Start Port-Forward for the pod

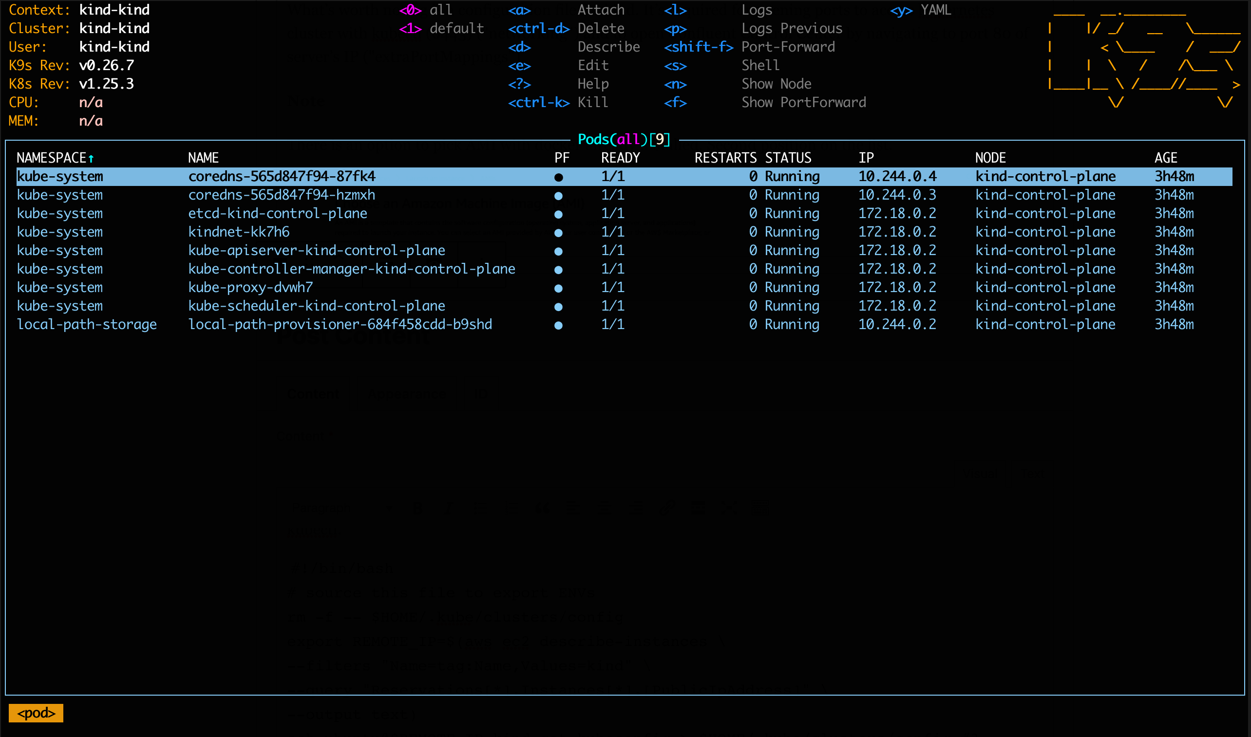click(x=788, y=47)
